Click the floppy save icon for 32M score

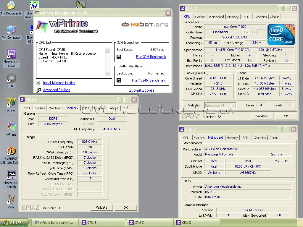point(119,57)
